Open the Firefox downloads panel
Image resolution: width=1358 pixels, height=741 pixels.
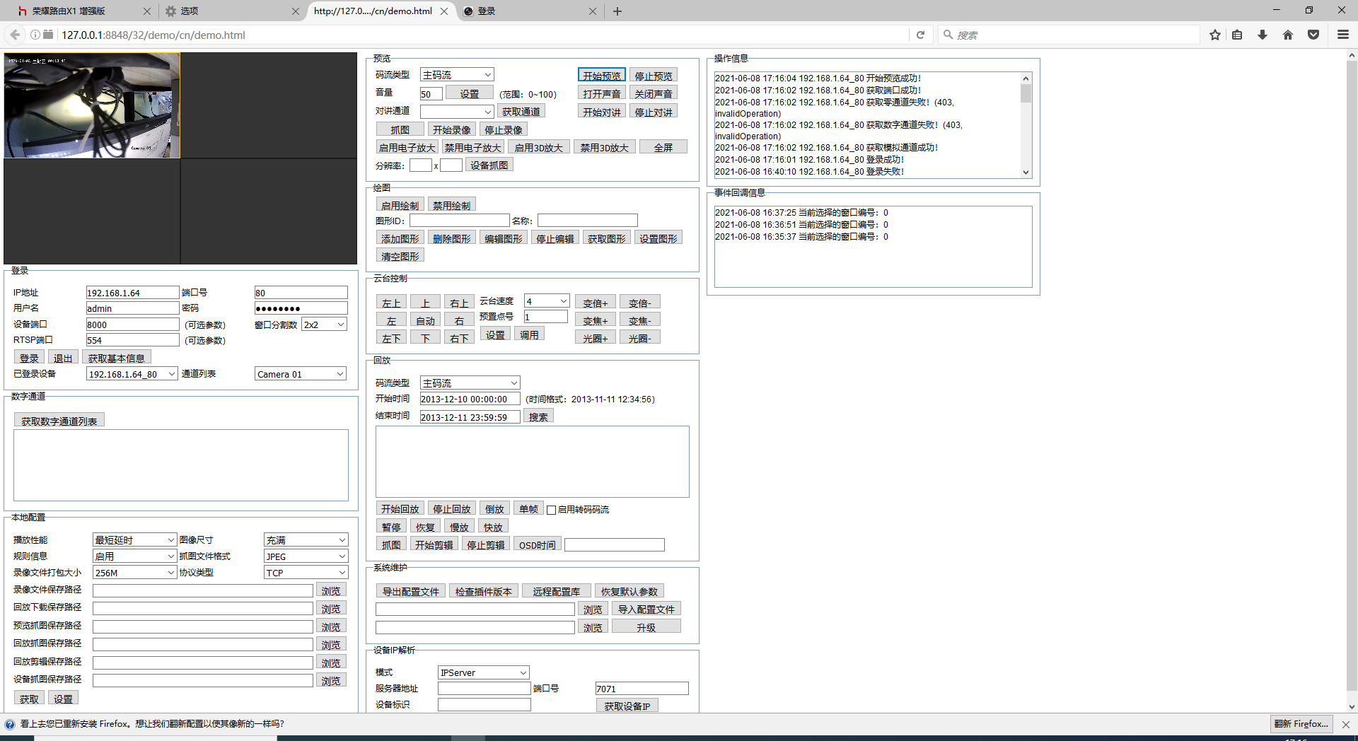tap(1262, 35)
